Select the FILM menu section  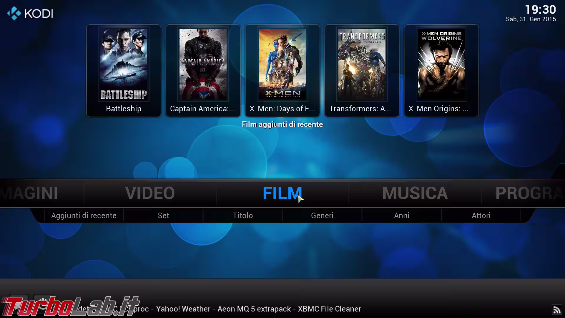point(282,193)
